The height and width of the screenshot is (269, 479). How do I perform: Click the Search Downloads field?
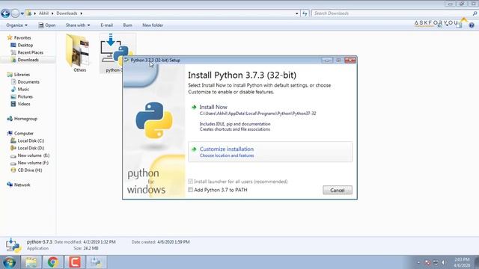point(392,13)
